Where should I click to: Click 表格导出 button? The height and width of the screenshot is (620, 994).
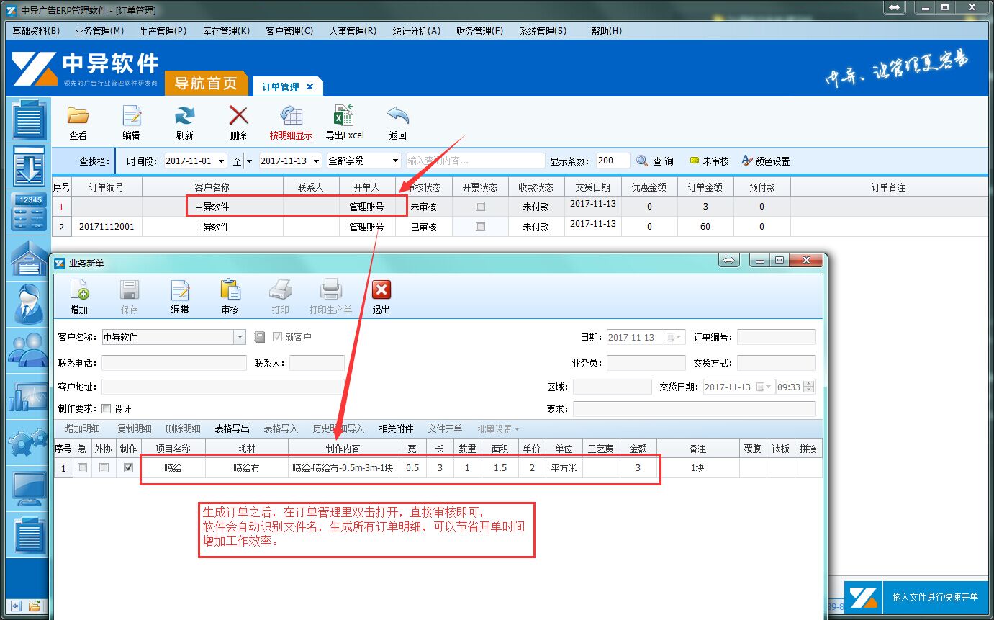pos(232,429)
